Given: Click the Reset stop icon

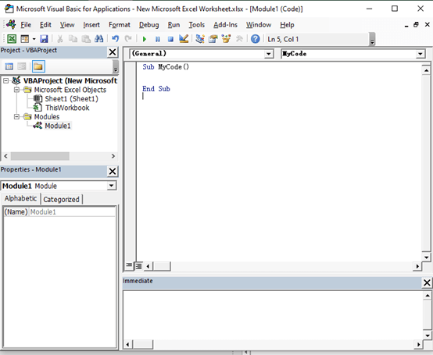Looking at the screenshot, I should pos(170,39).
